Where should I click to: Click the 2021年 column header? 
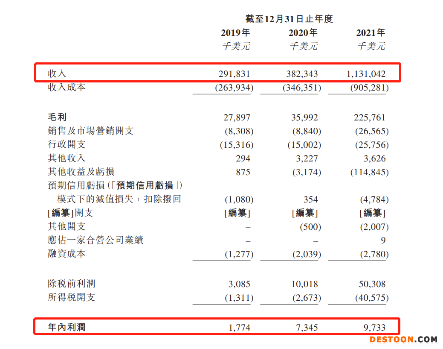point(371,32)
